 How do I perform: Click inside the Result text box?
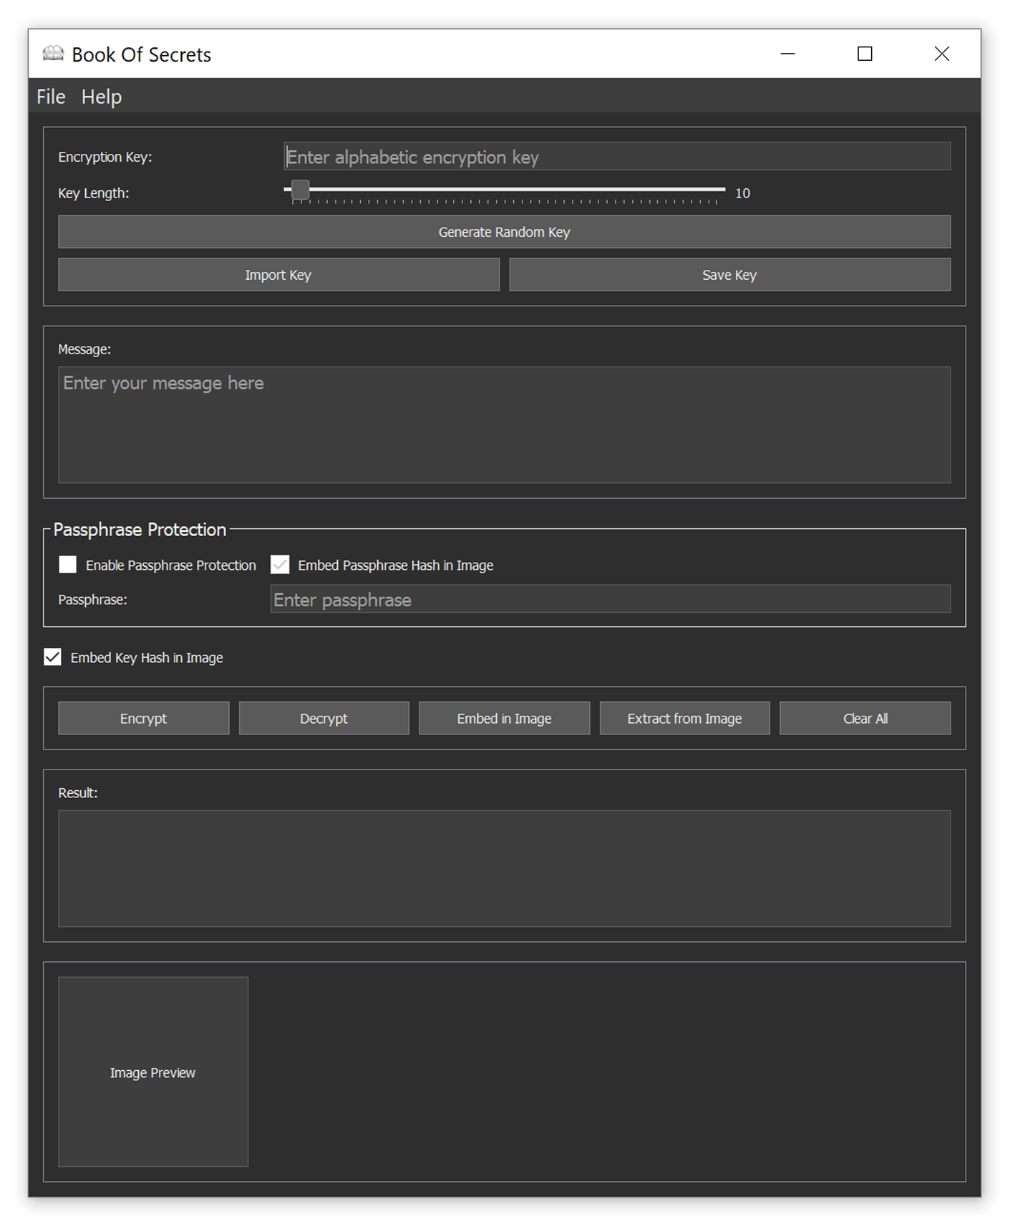[504, 869]
